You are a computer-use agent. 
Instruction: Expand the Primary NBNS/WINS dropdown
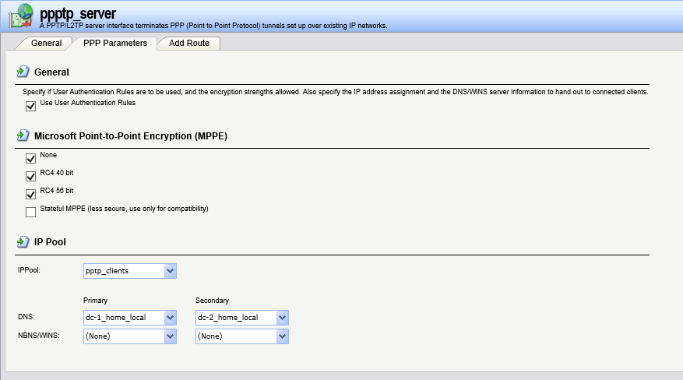pos(171,336)
